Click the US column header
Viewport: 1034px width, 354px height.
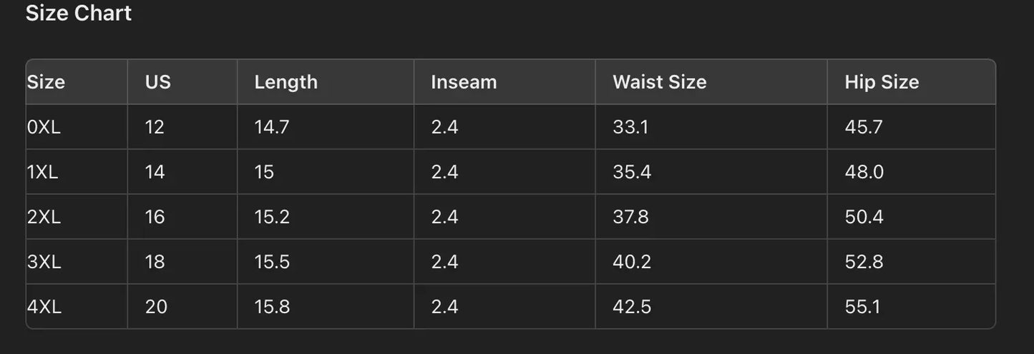(x=158, y=82)
